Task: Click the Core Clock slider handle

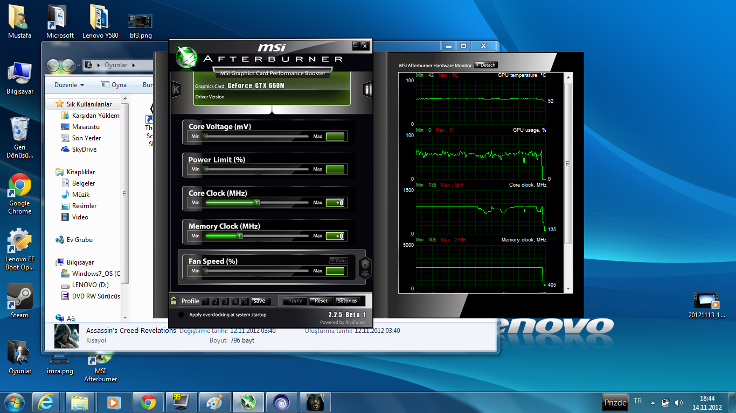Action: [257, 203]
